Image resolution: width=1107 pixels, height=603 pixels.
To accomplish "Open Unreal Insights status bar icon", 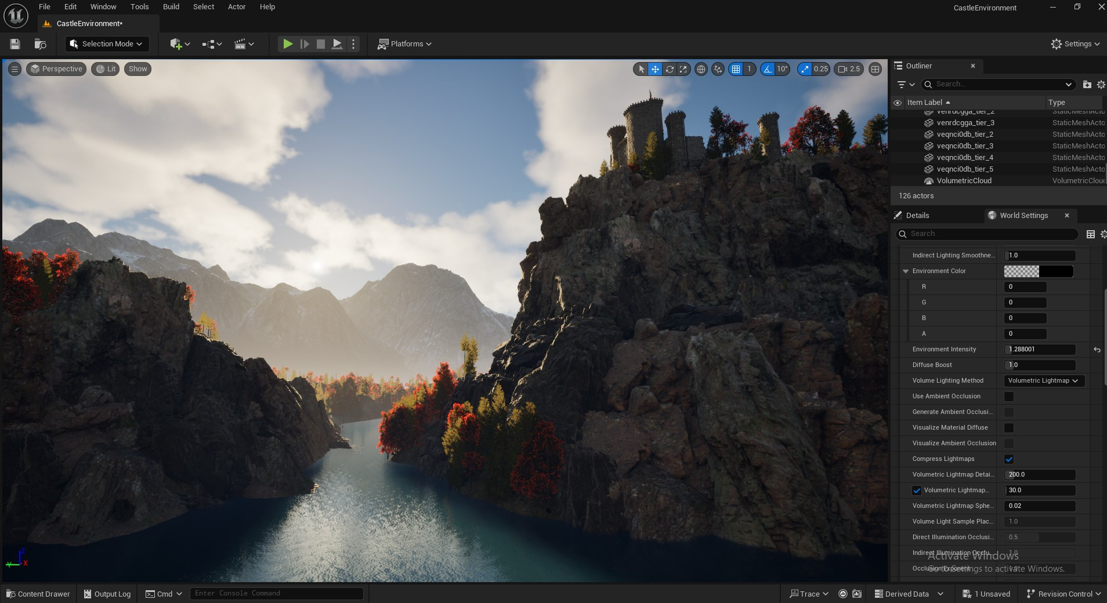I will point(843,594).
